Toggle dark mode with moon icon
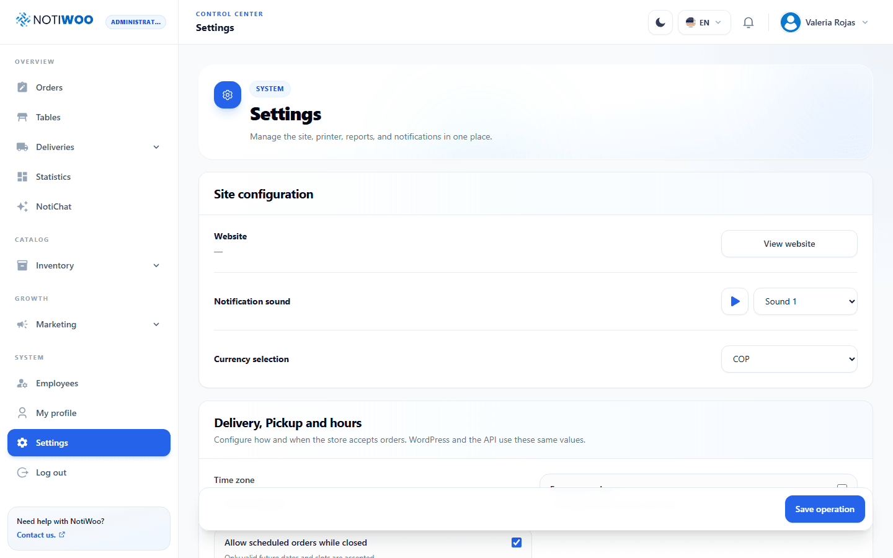 click(660, 22)
